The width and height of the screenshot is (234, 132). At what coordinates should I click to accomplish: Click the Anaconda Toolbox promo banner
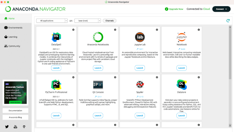click(15, 93)
